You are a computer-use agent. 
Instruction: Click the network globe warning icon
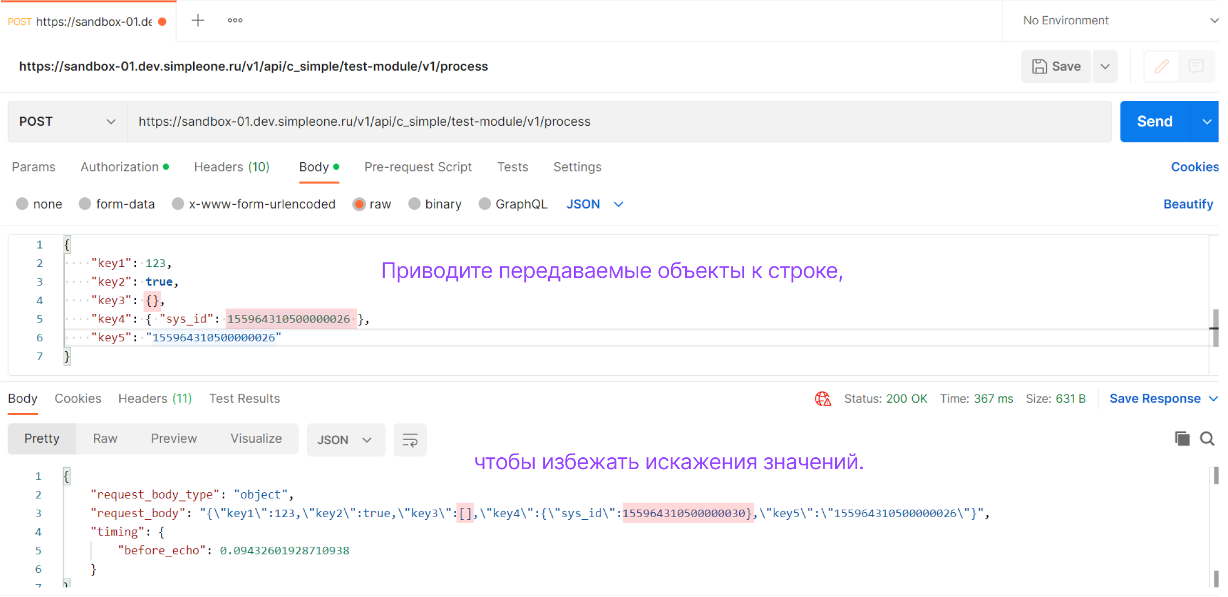click(822, 399)
